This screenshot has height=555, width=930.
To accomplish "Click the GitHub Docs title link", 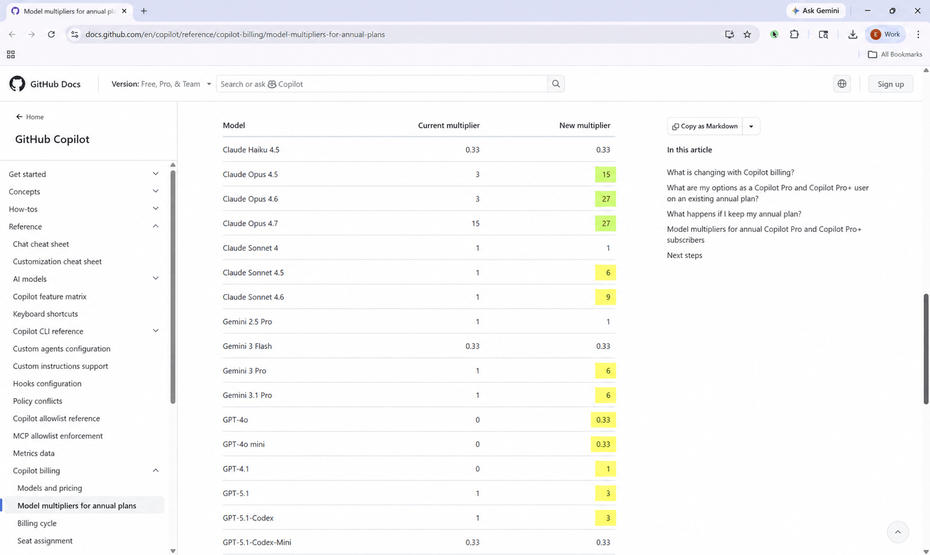I will [x=56, y=84].
